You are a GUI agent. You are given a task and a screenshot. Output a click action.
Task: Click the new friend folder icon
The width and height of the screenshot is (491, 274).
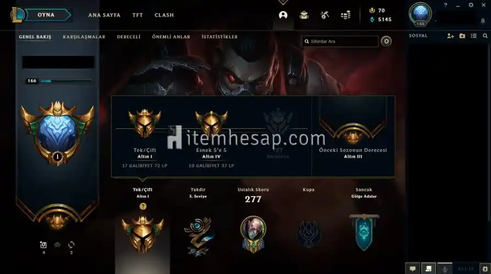pyautogui.click(x=462, y=36)
